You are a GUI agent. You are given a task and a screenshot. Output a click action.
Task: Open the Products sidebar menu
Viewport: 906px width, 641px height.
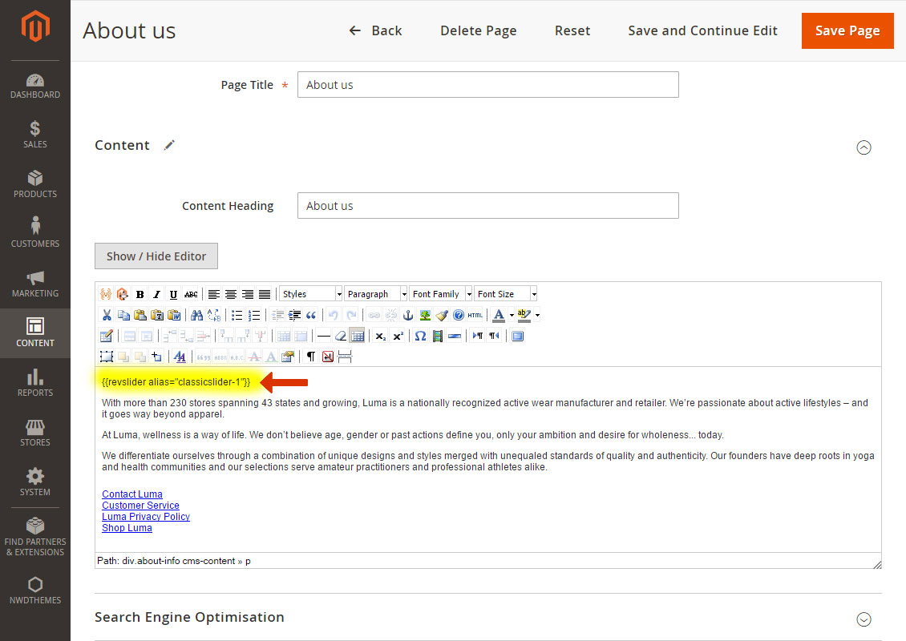[35, 184]
